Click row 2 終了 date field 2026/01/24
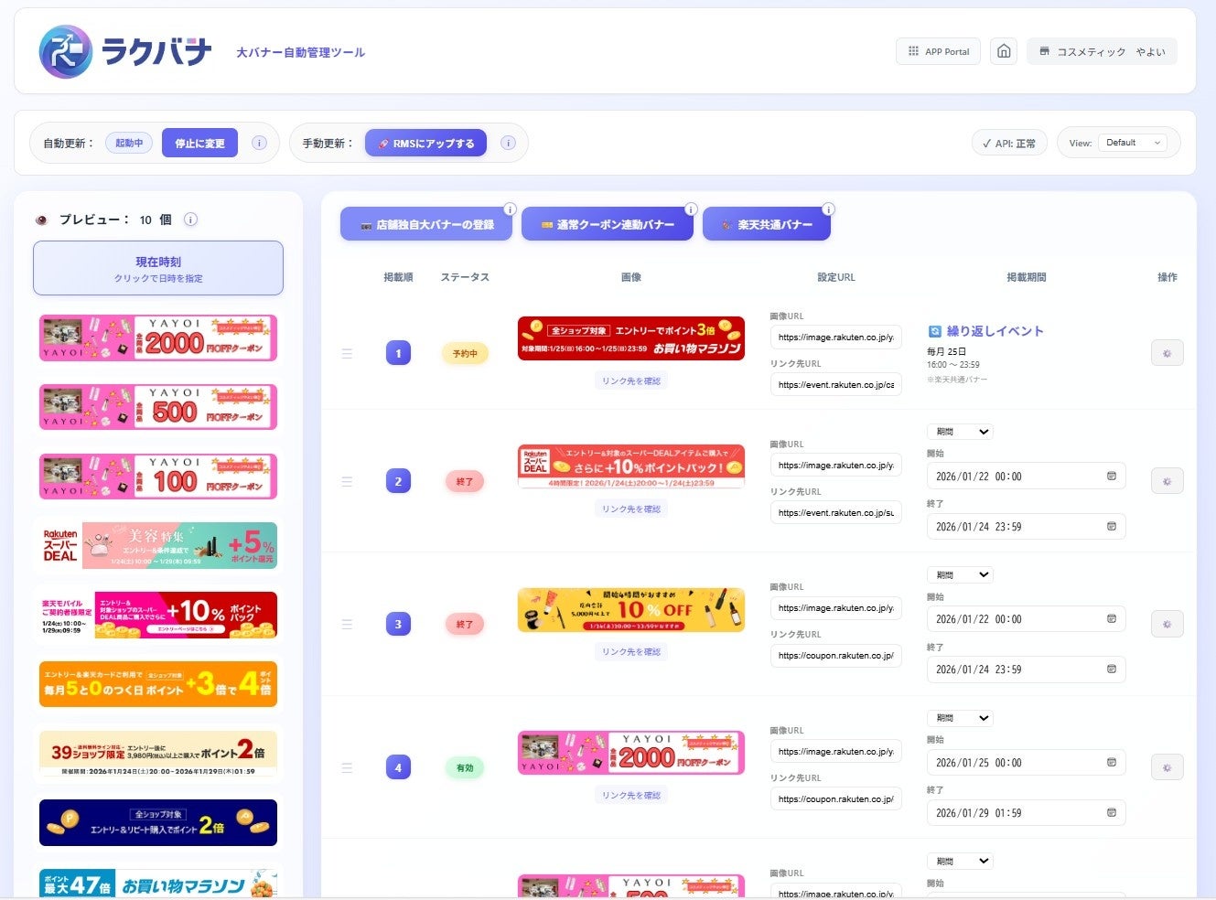 tap(1026, 527)
